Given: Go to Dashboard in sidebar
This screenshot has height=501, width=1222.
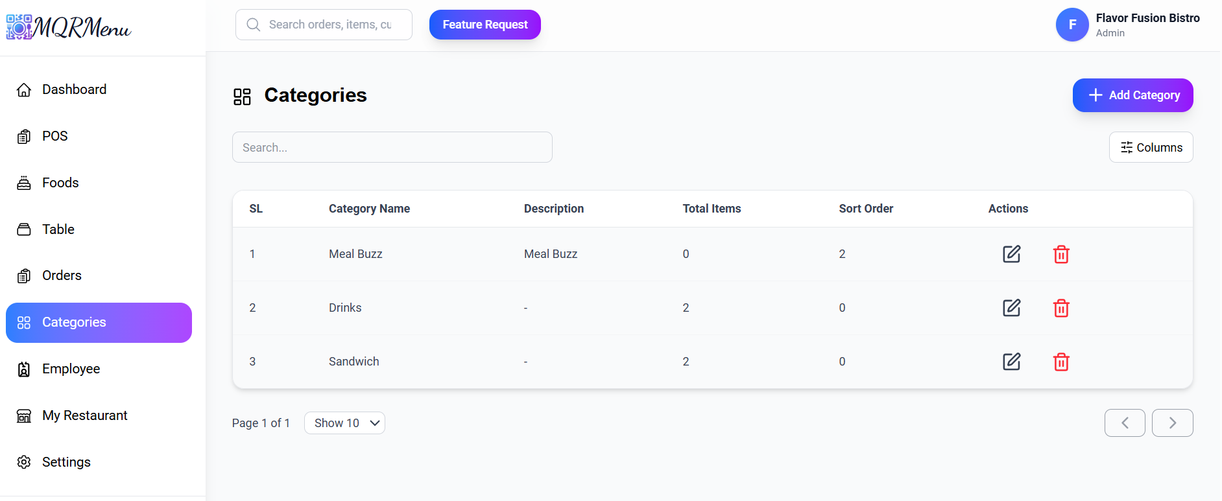Looking at the screenshot, I should (74, 89).
